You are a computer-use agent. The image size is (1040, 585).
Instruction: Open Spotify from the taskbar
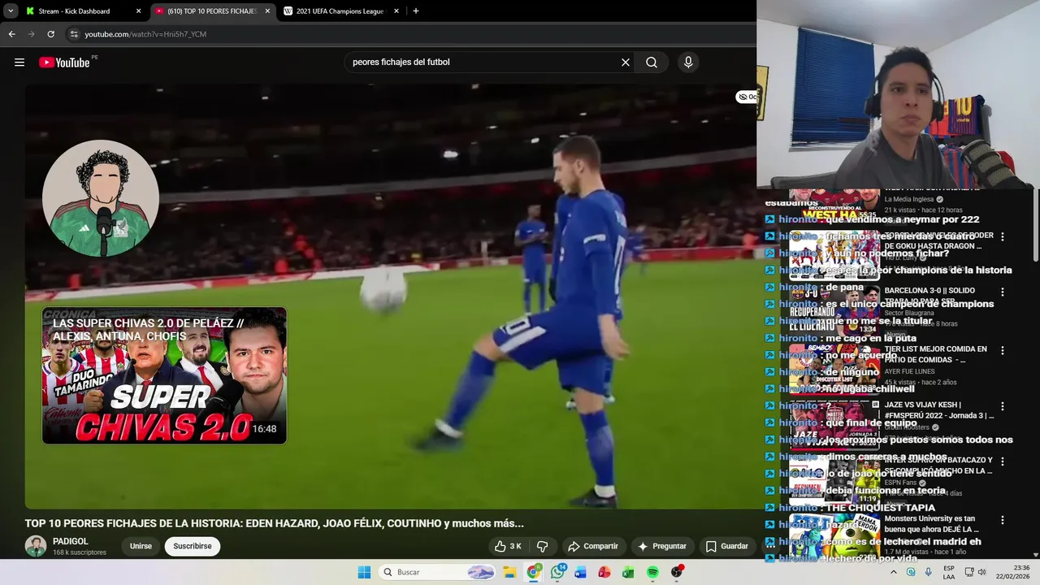tap(652, 572)
